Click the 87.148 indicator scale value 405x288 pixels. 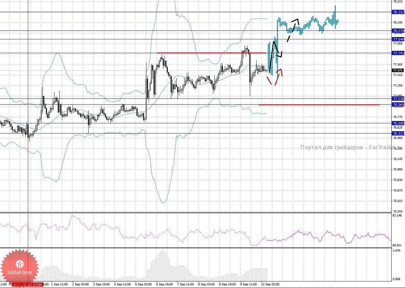point(397,216)
